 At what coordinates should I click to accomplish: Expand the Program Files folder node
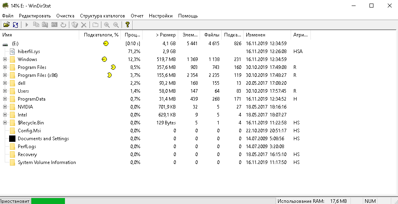point(5,67)
